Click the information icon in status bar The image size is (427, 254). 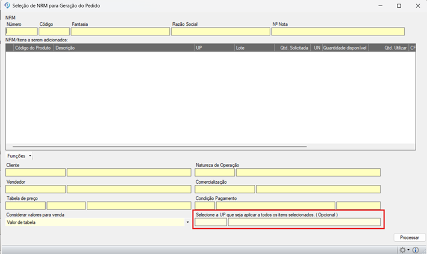(416, 249)
